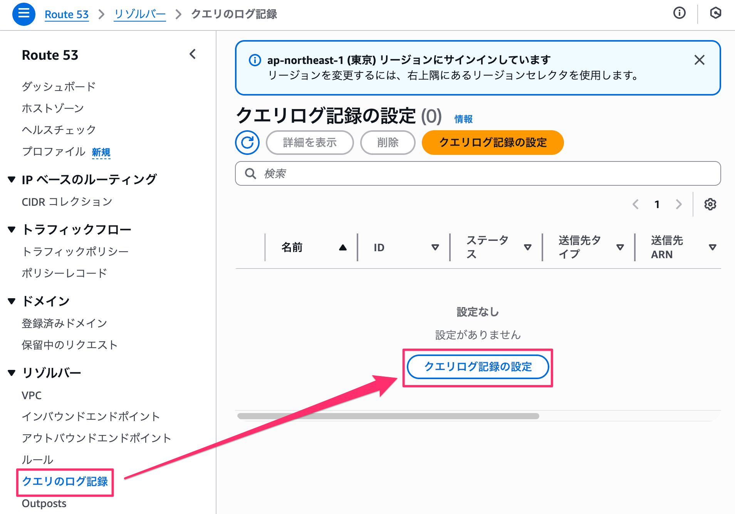735x514 pixels.
Task: Click the orange クエリログ記録の設定 button
Action: pos(492,143)
